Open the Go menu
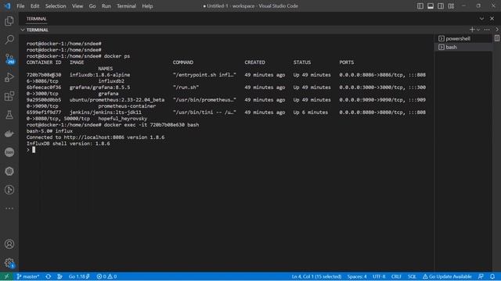The height and width of the screenshot is (281, 501). tap(92, 5)
